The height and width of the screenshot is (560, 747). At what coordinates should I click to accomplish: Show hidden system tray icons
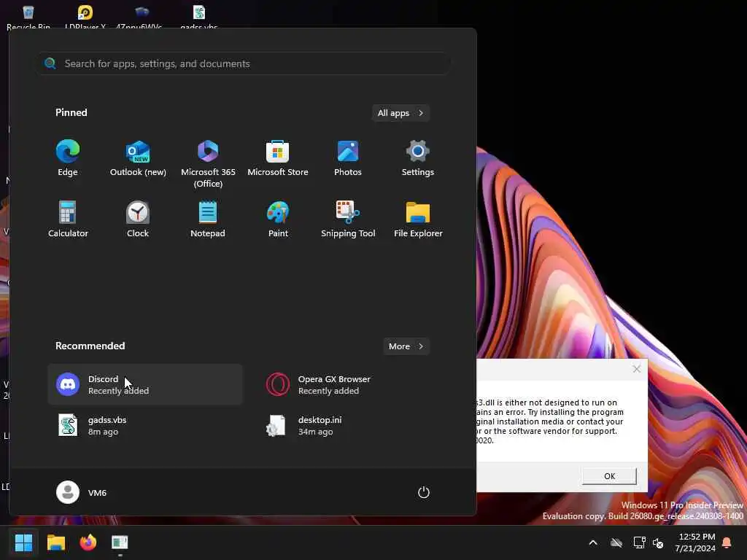point(593,542)
